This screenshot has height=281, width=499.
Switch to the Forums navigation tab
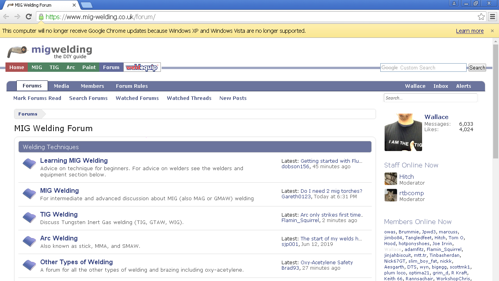point(32,86)
